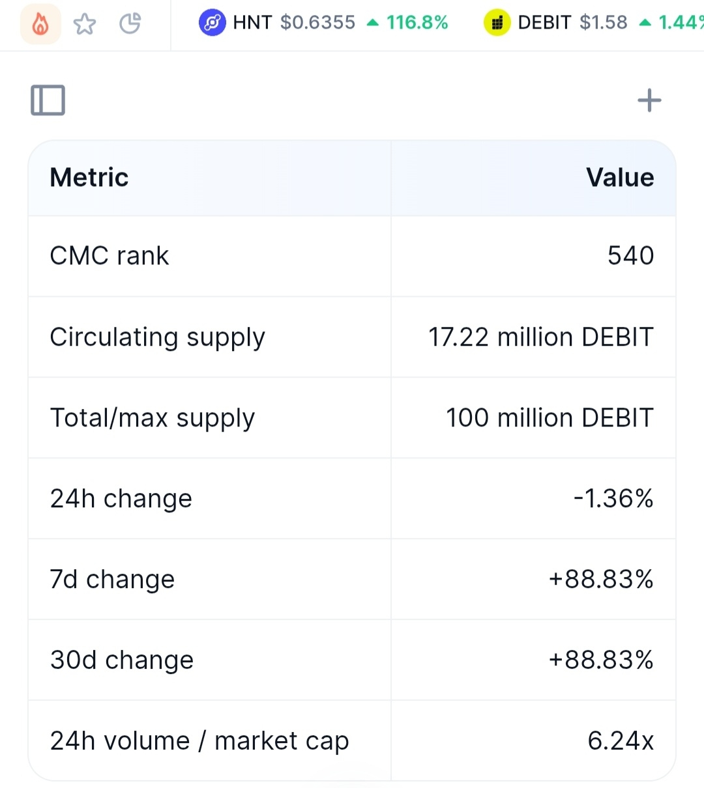Click the yellow DEBIT coin logo
Screen dimensions: 704x788
(497, 23)
